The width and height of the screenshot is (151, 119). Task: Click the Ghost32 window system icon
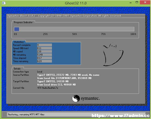click(4, 3)
